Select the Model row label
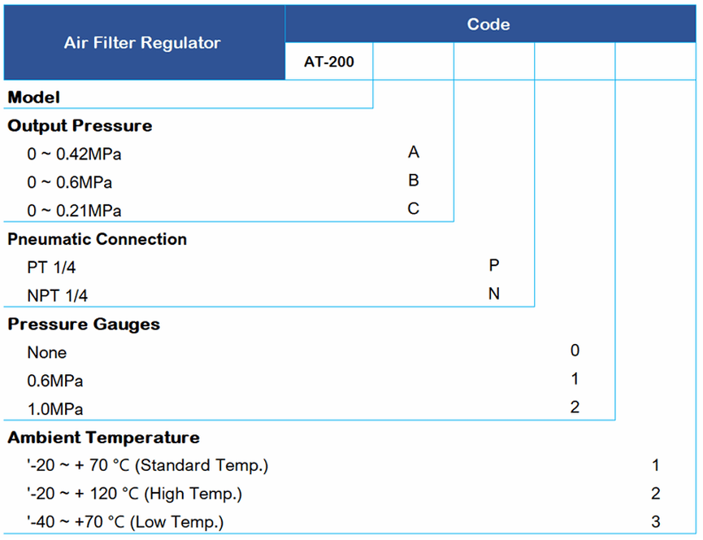 click(34, 98)
